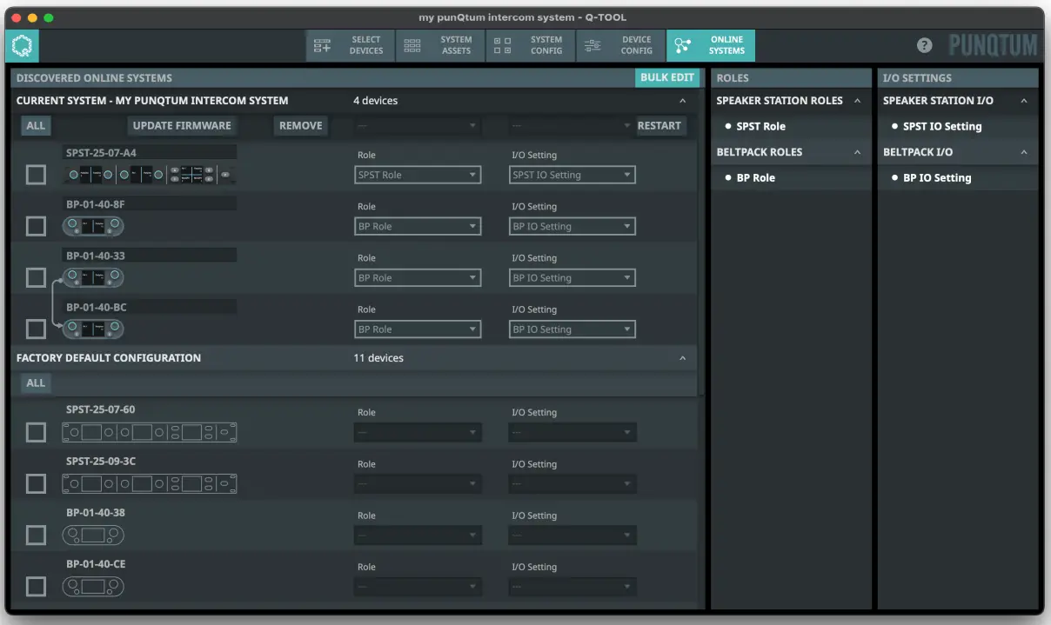
Task: Open the Online Systems tab
Action: (711, 45)
